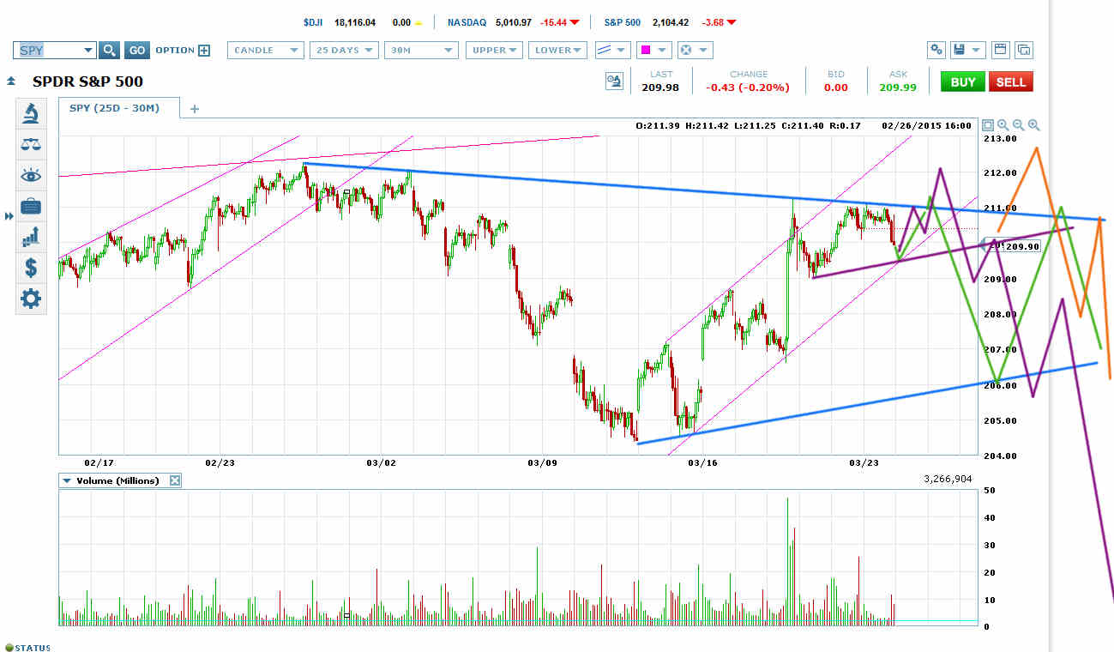Click the red SELL button

point(1010,81)
